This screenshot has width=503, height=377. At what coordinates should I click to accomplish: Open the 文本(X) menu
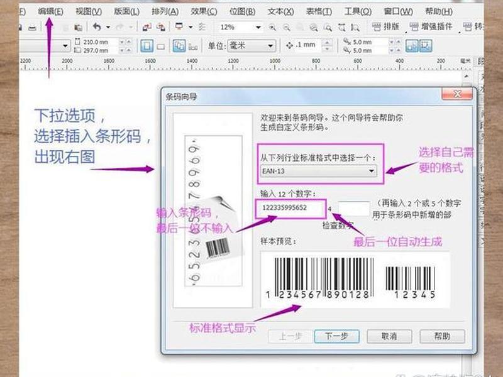[280, 12]
